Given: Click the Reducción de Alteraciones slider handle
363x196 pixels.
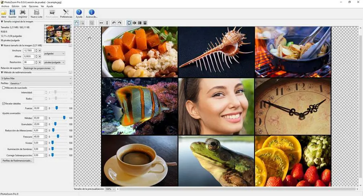Looking at the screenshot, I should [x=53, y=130].
